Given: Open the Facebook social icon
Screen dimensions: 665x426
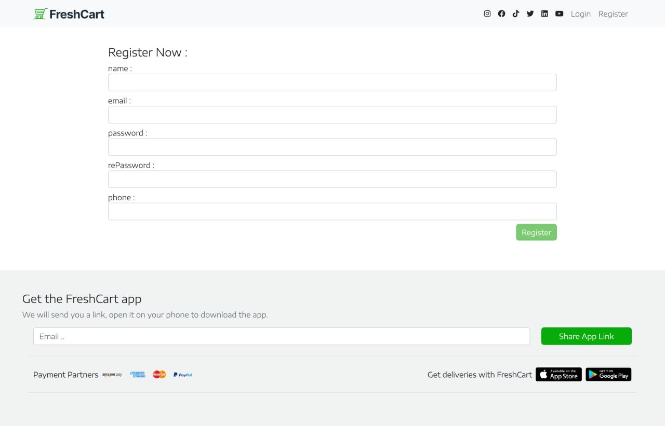Looking at the screenshot, I should [x=501, y=14].
